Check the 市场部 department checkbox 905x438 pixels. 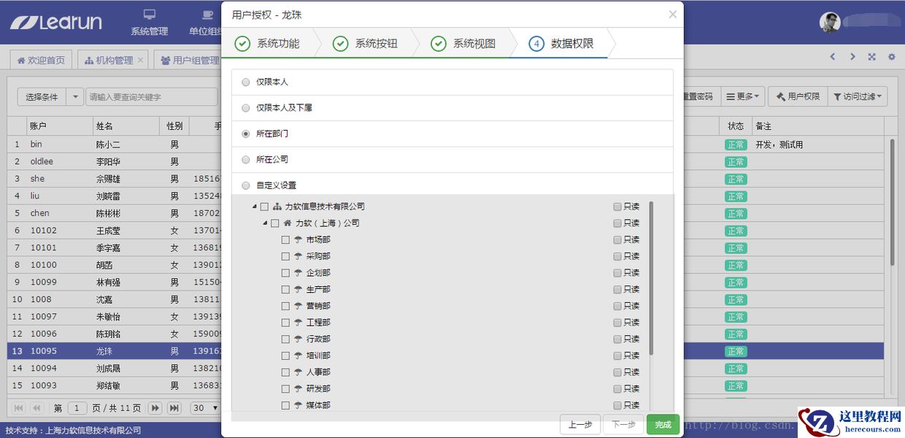[x=285, y=239]
